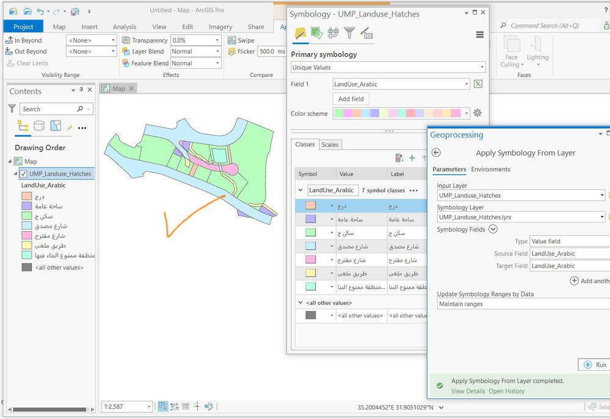
Task: Switch to the Insert ribbon tab
Action: point(90,27)
